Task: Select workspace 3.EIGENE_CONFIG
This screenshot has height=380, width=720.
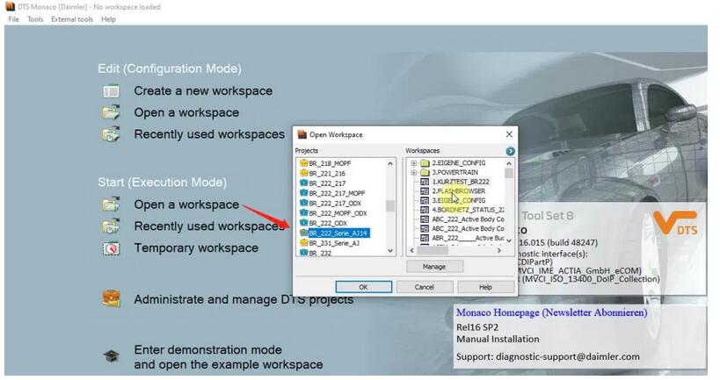Action: pyautogui.click(x=458, y=201)
